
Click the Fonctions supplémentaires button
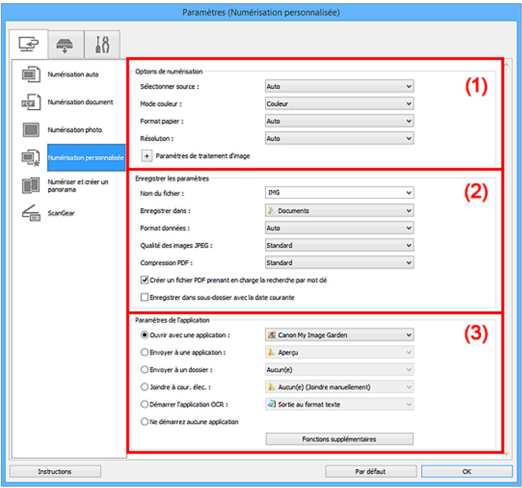339,439
